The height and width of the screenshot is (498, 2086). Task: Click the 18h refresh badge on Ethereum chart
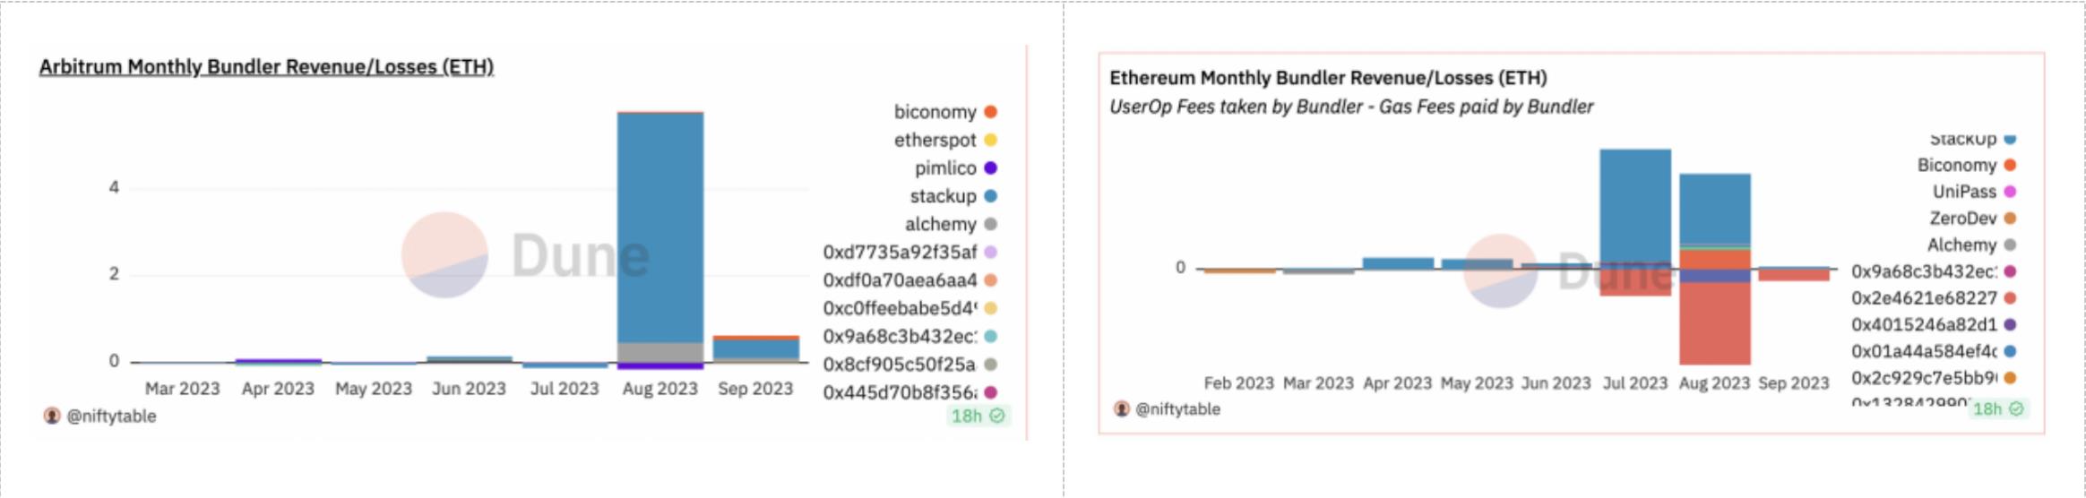coord(1997,408)
